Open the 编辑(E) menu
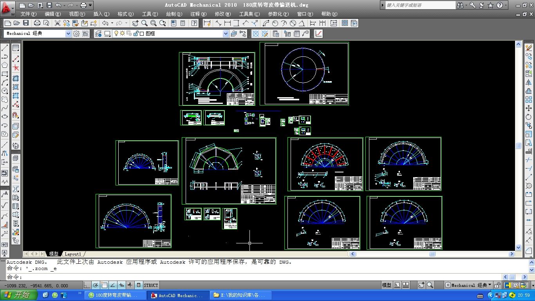This screenshot has width=535, height=301. [x=52, y=14]
